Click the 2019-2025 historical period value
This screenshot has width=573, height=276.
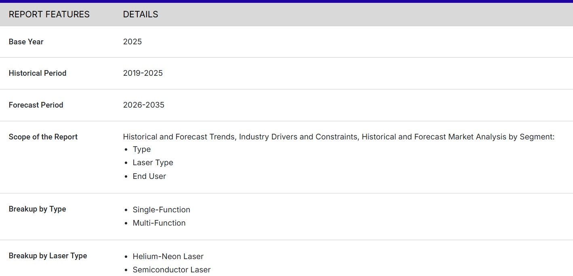[x=143, y=73]
